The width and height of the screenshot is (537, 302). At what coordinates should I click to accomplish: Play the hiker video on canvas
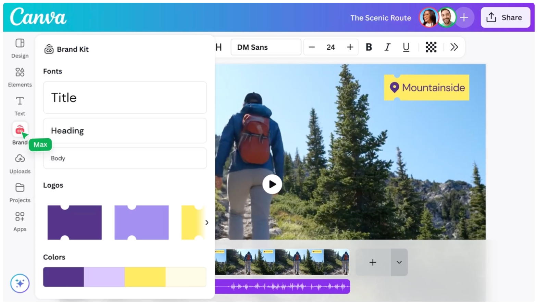click(272, 184)
